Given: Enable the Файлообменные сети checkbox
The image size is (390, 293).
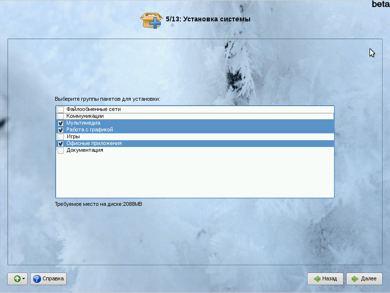Looking at the screenshot, I should pyautogui.click(x=61, y=110).
